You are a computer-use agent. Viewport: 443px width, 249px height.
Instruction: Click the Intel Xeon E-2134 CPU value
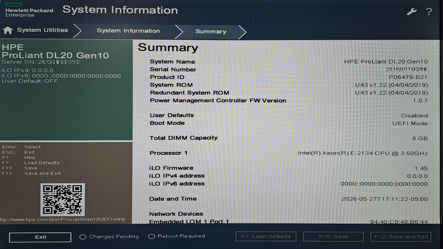pyautogui.click(x=363, y=153)
